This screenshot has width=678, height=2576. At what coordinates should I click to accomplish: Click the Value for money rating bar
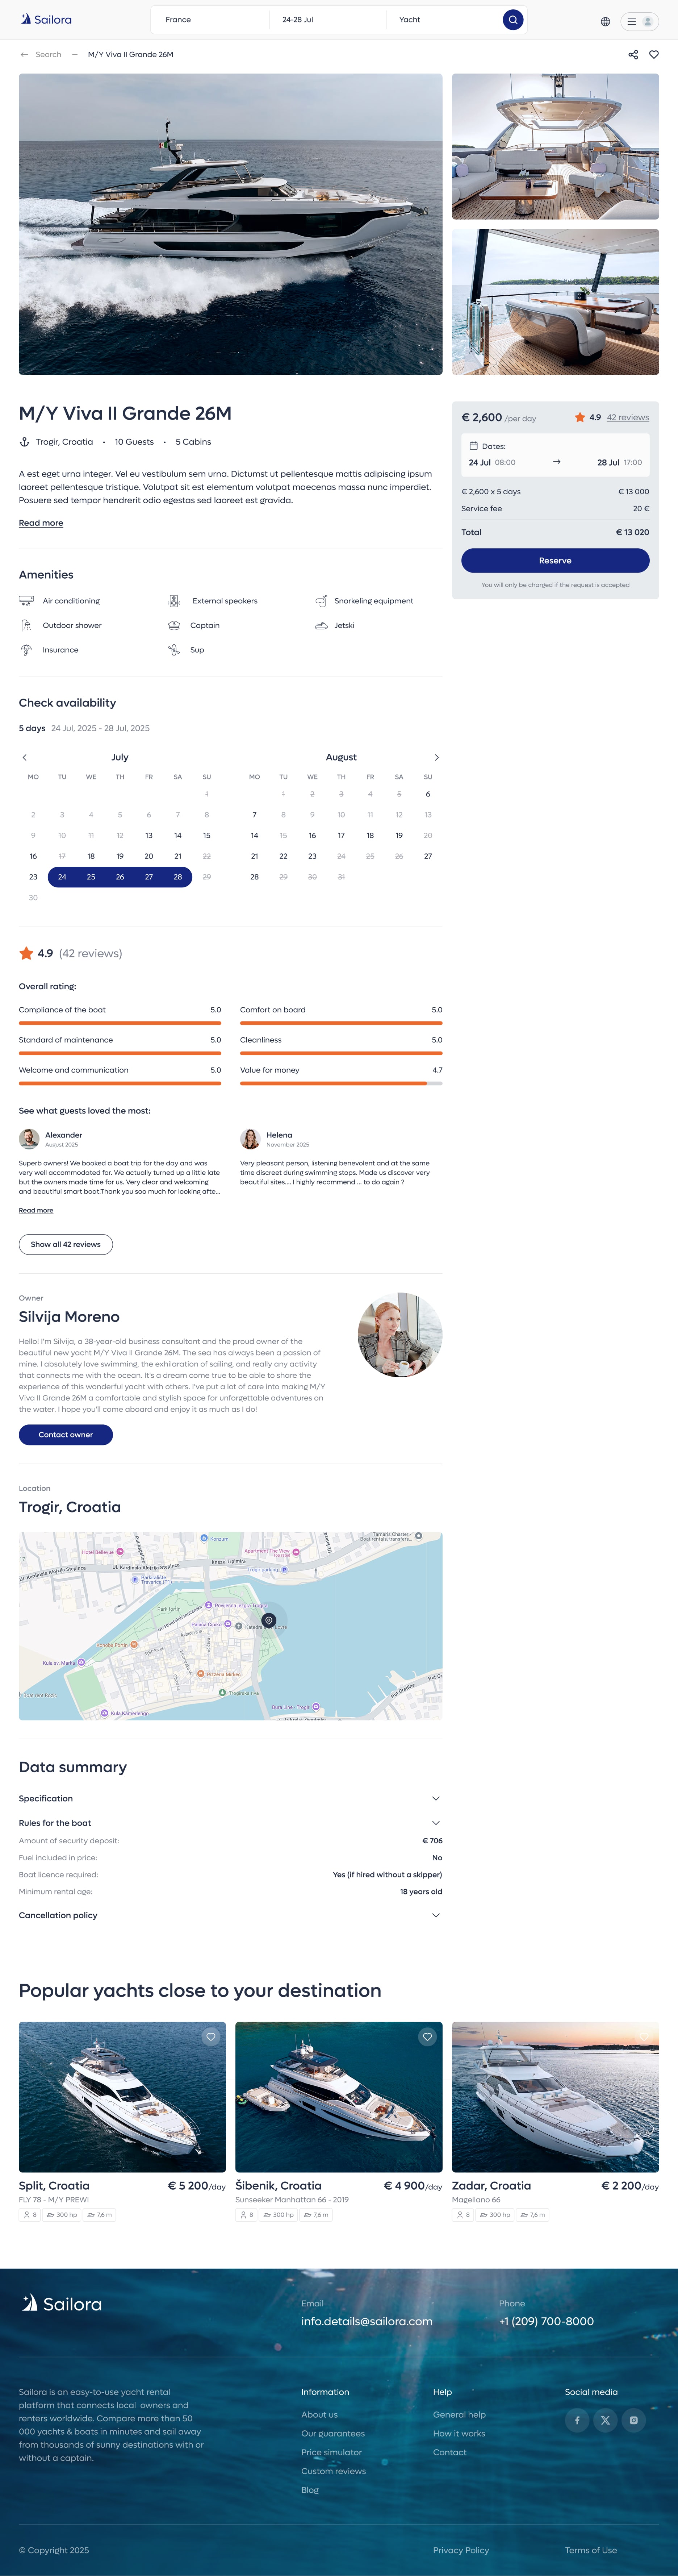[x=341, y=1083]
